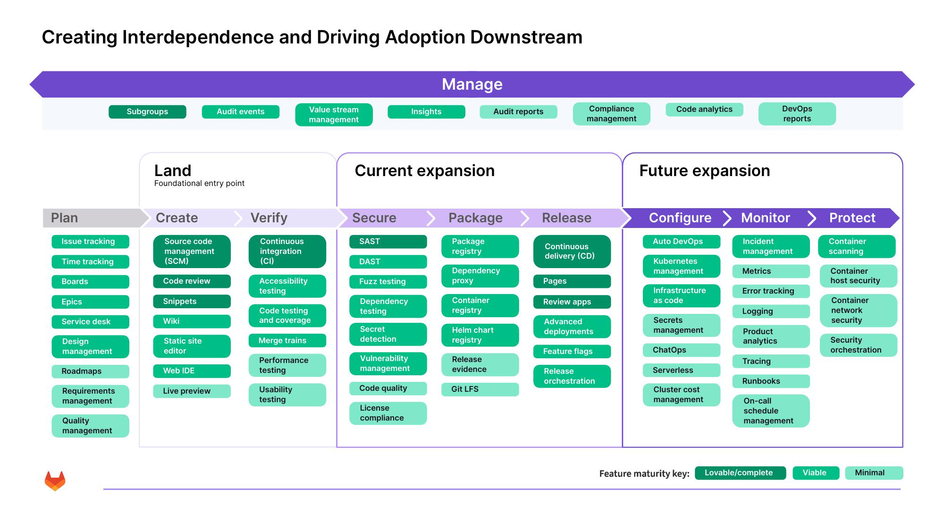Click Continuous delivery (CD) item
The image size is (944, 531).
pos(572,252)
